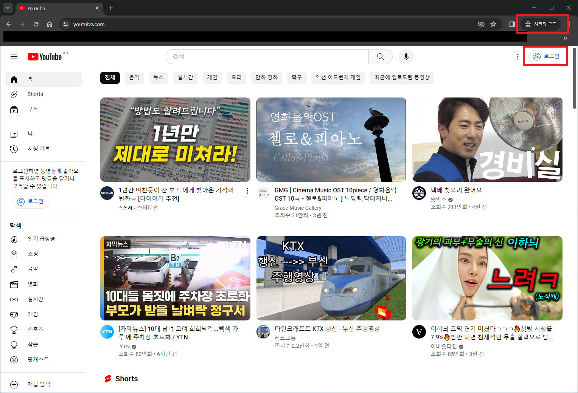Expand hidden bookmarks chevron
Viewport: 578px width, 393px height.
coord(566,38)
